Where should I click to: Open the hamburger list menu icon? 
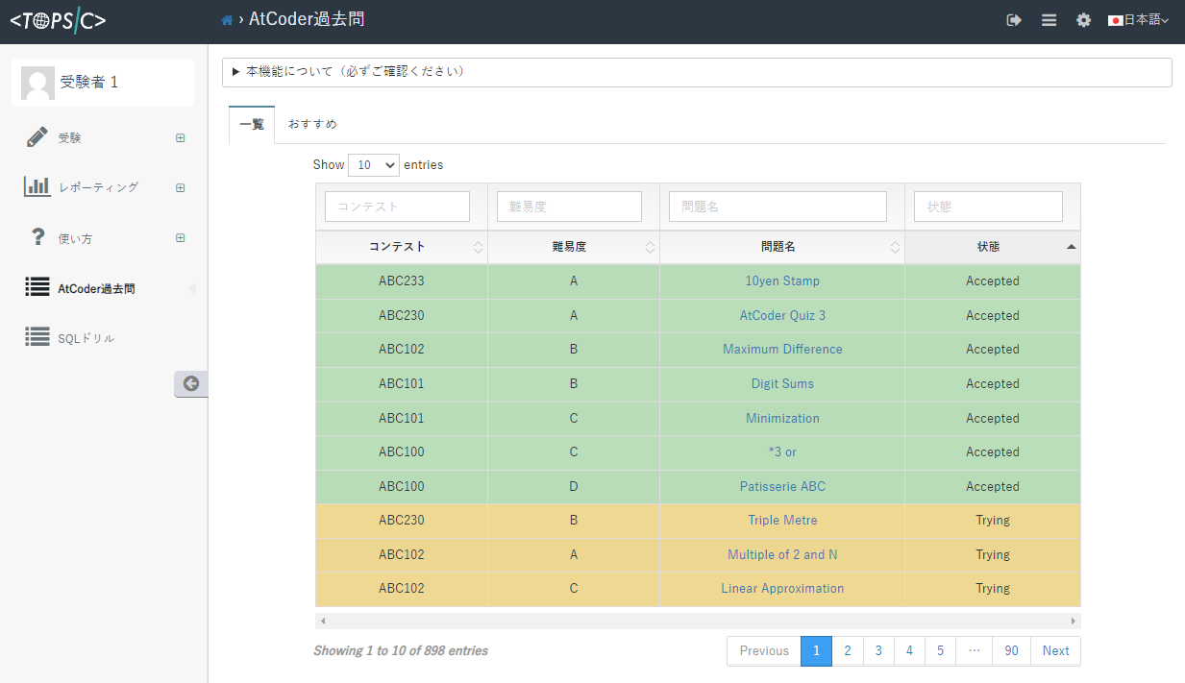pyautogui.click(x=1049, y=20)
